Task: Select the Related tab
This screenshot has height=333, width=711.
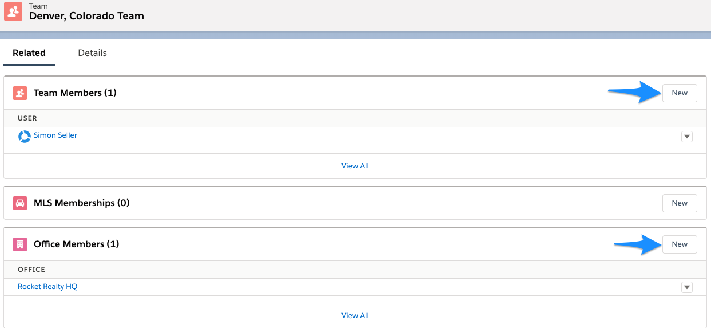Action: click(x=29, y=53)
